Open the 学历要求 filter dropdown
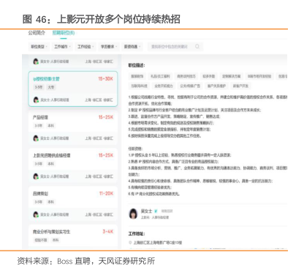 109,46
